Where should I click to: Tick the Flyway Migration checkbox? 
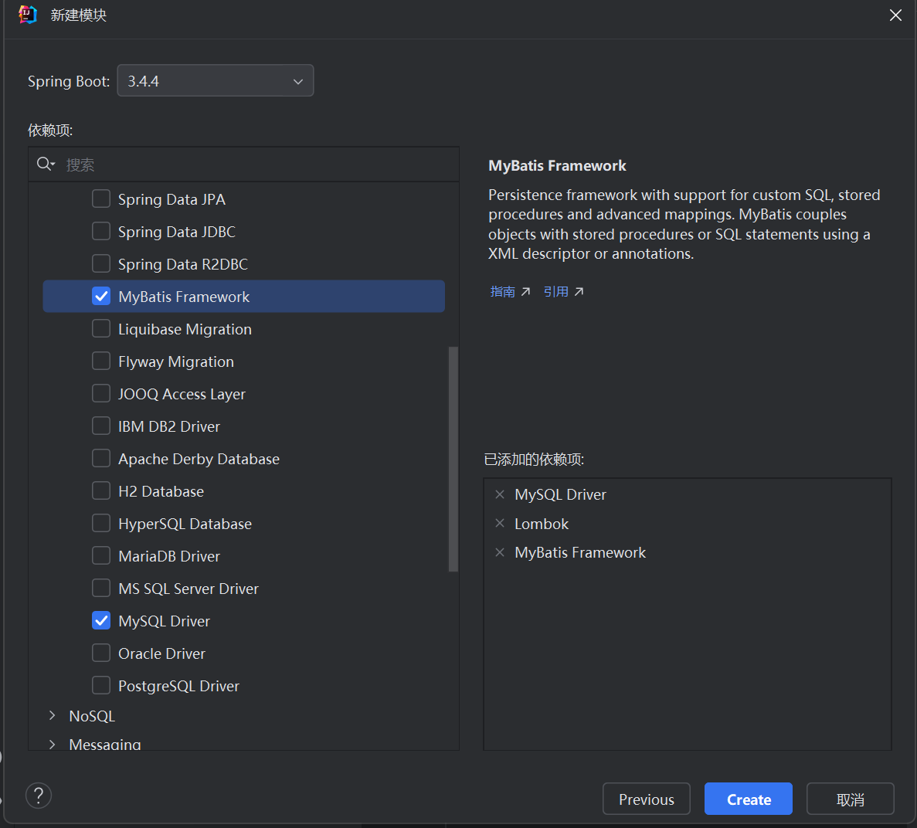(101, 361)
